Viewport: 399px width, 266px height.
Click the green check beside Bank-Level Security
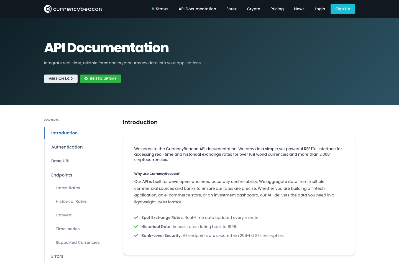pyautogui.click(x=136, y=235)
